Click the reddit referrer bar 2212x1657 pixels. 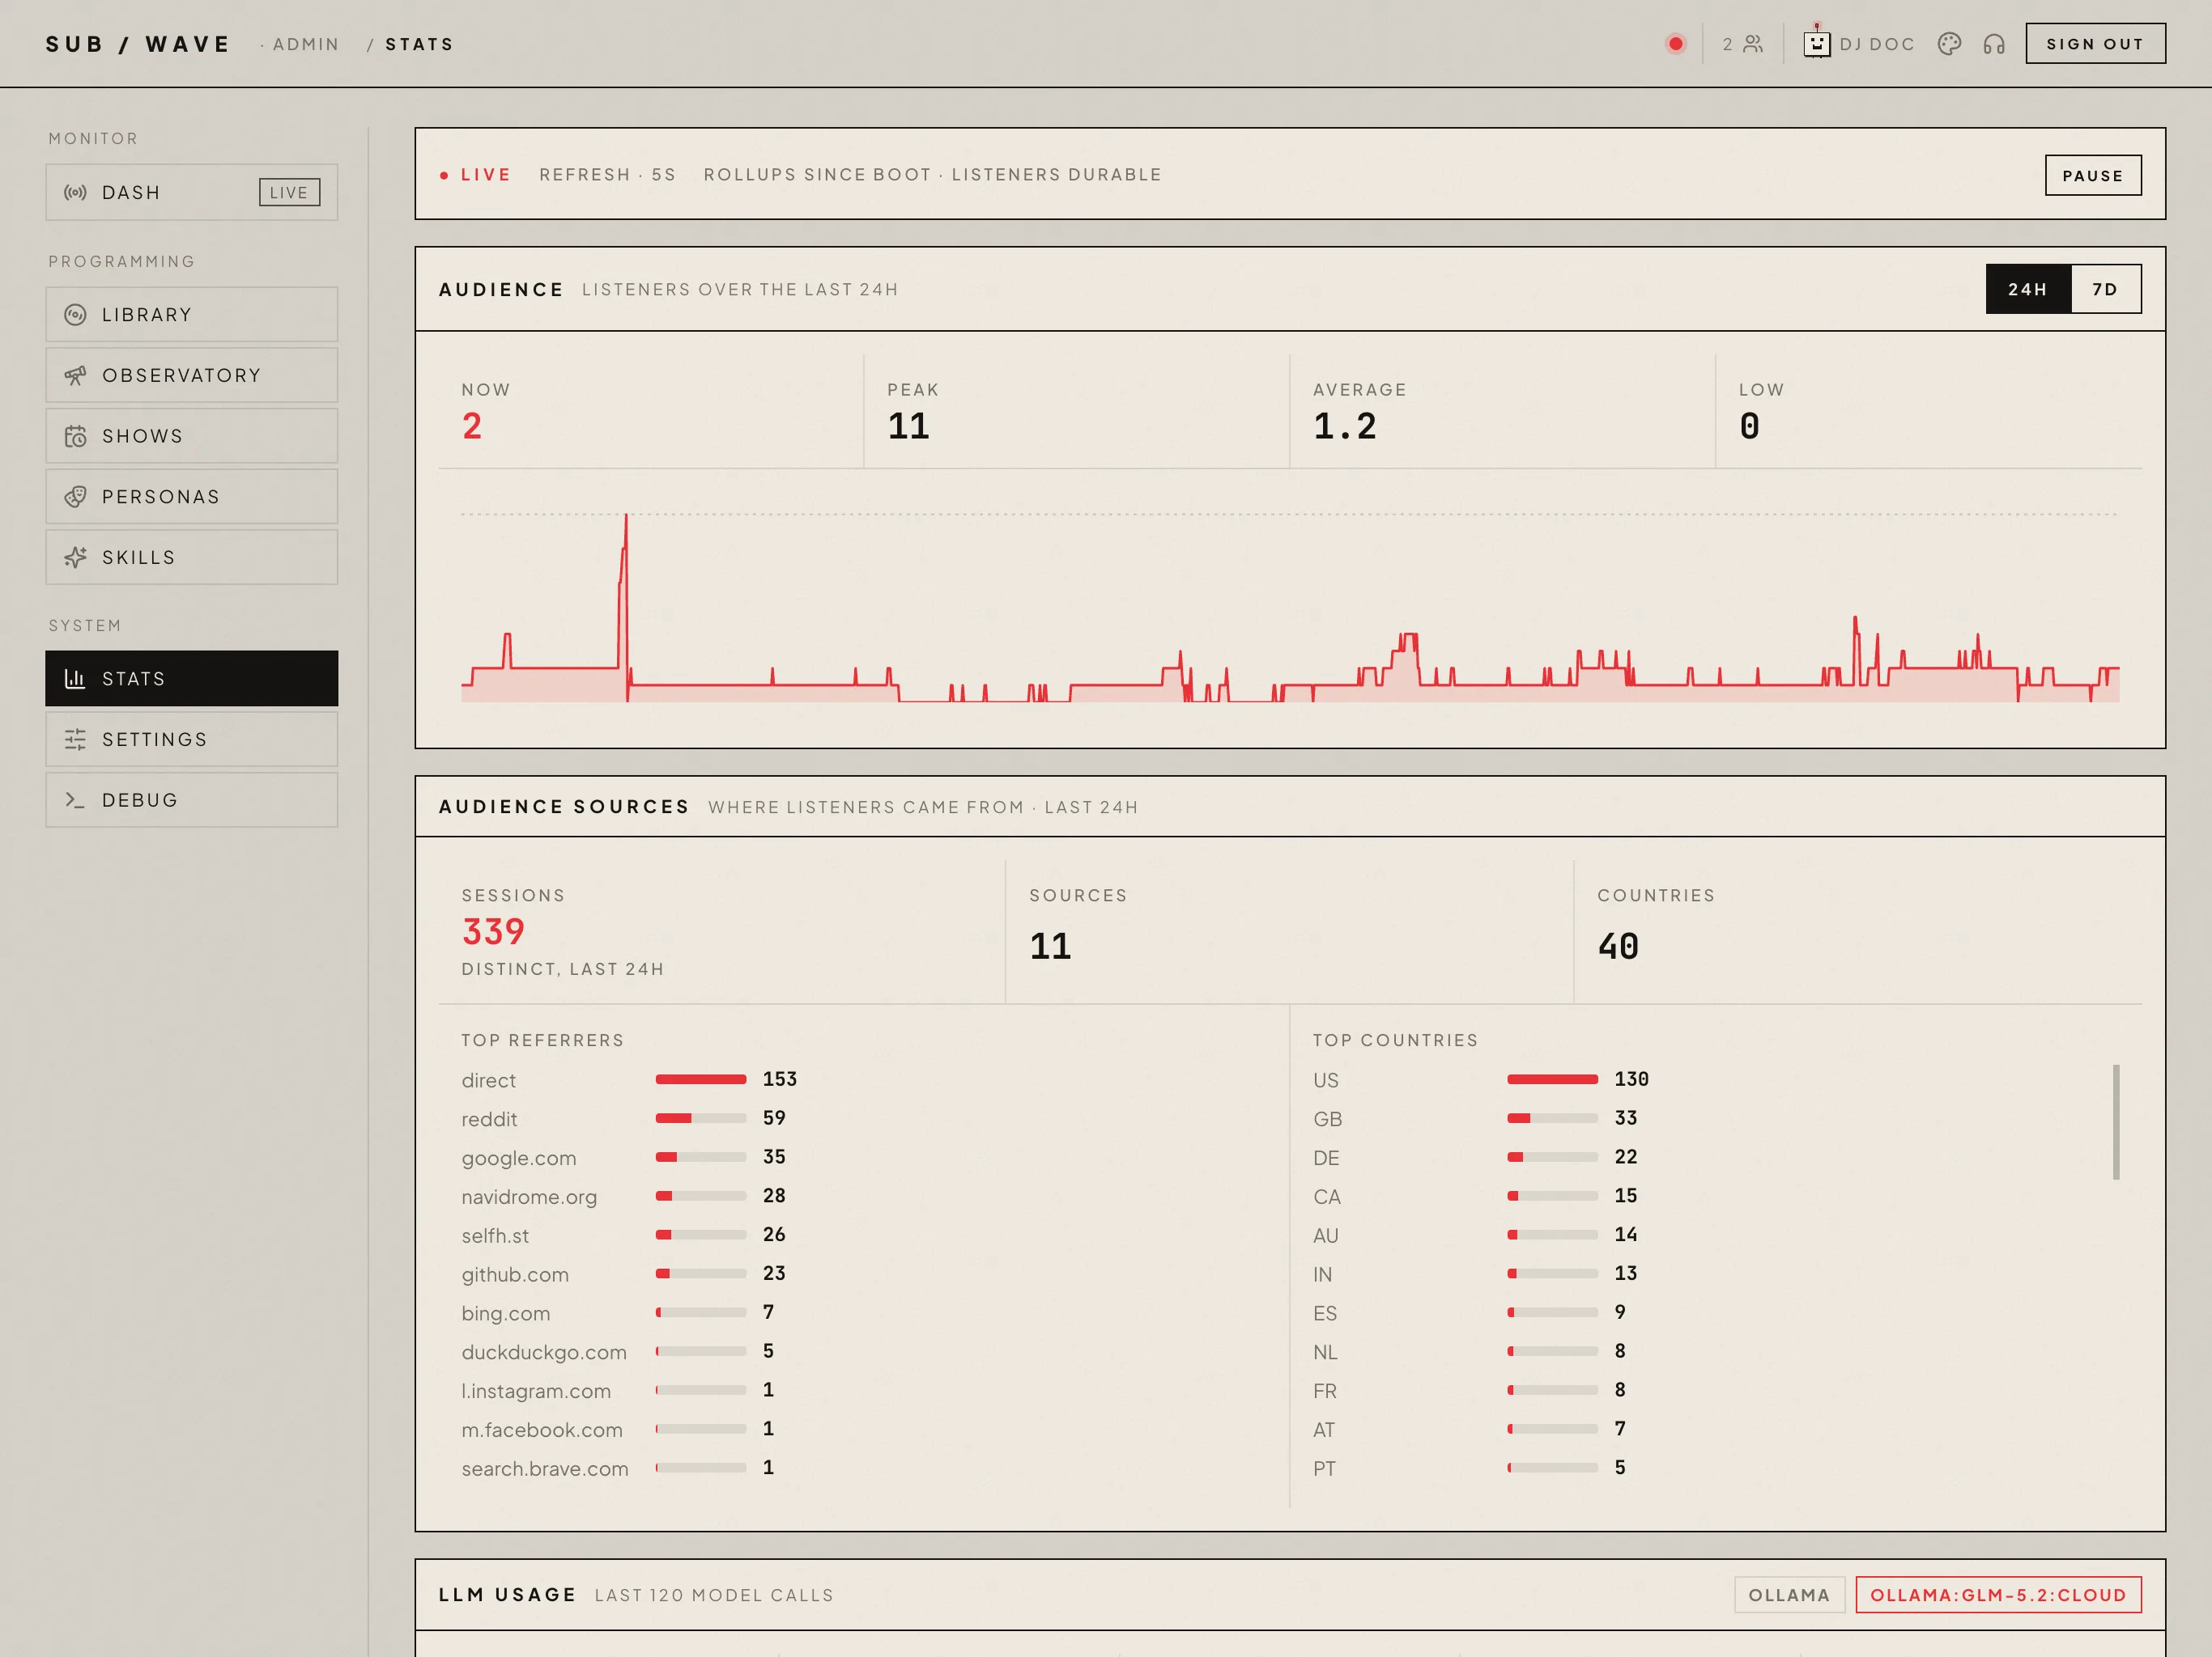pyautogui.click(x=701, y=1118)
